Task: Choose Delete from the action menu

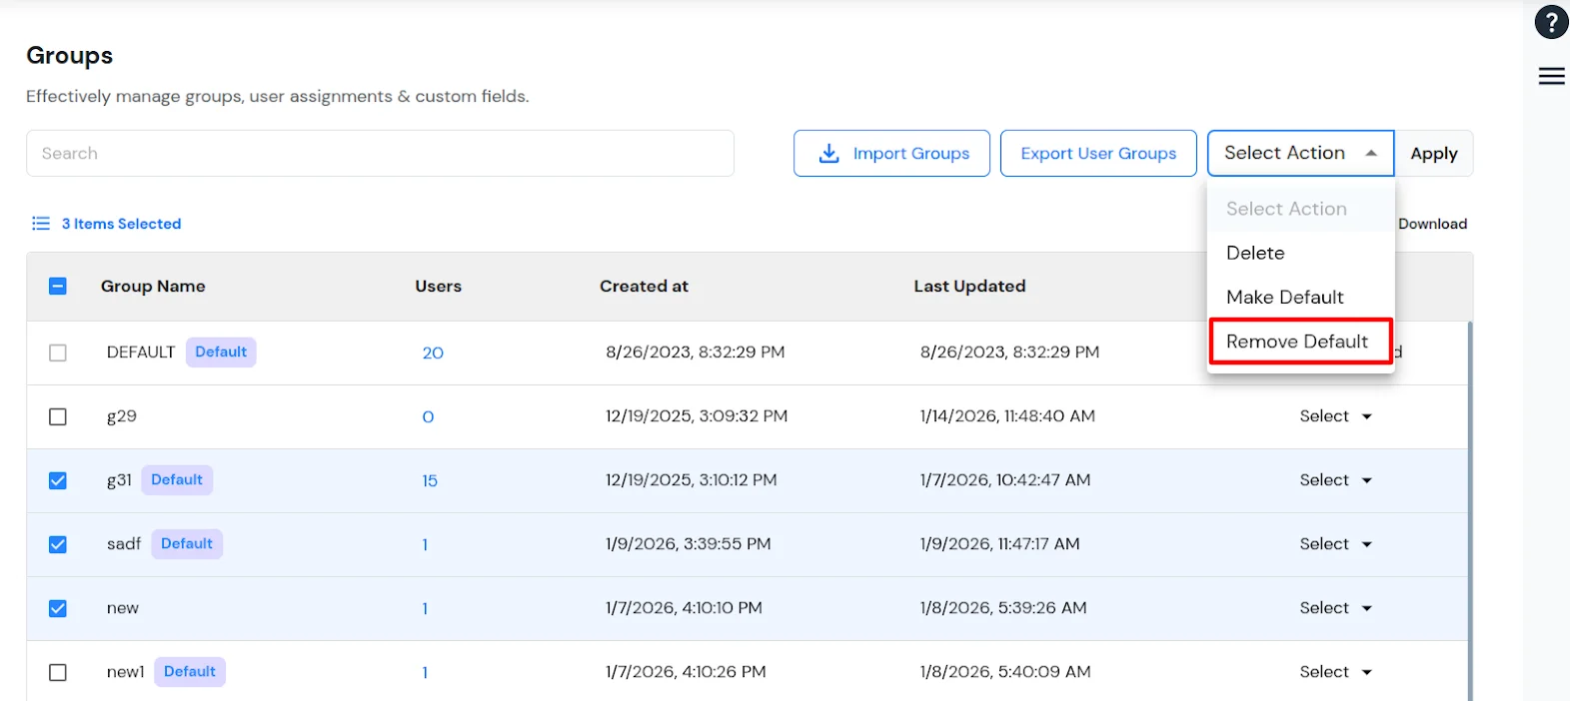Action: (1300, 253)
